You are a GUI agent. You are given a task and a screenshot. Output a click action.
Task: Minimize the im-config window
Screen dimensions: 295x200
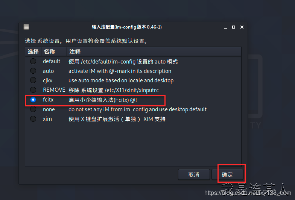pos(225,27)
